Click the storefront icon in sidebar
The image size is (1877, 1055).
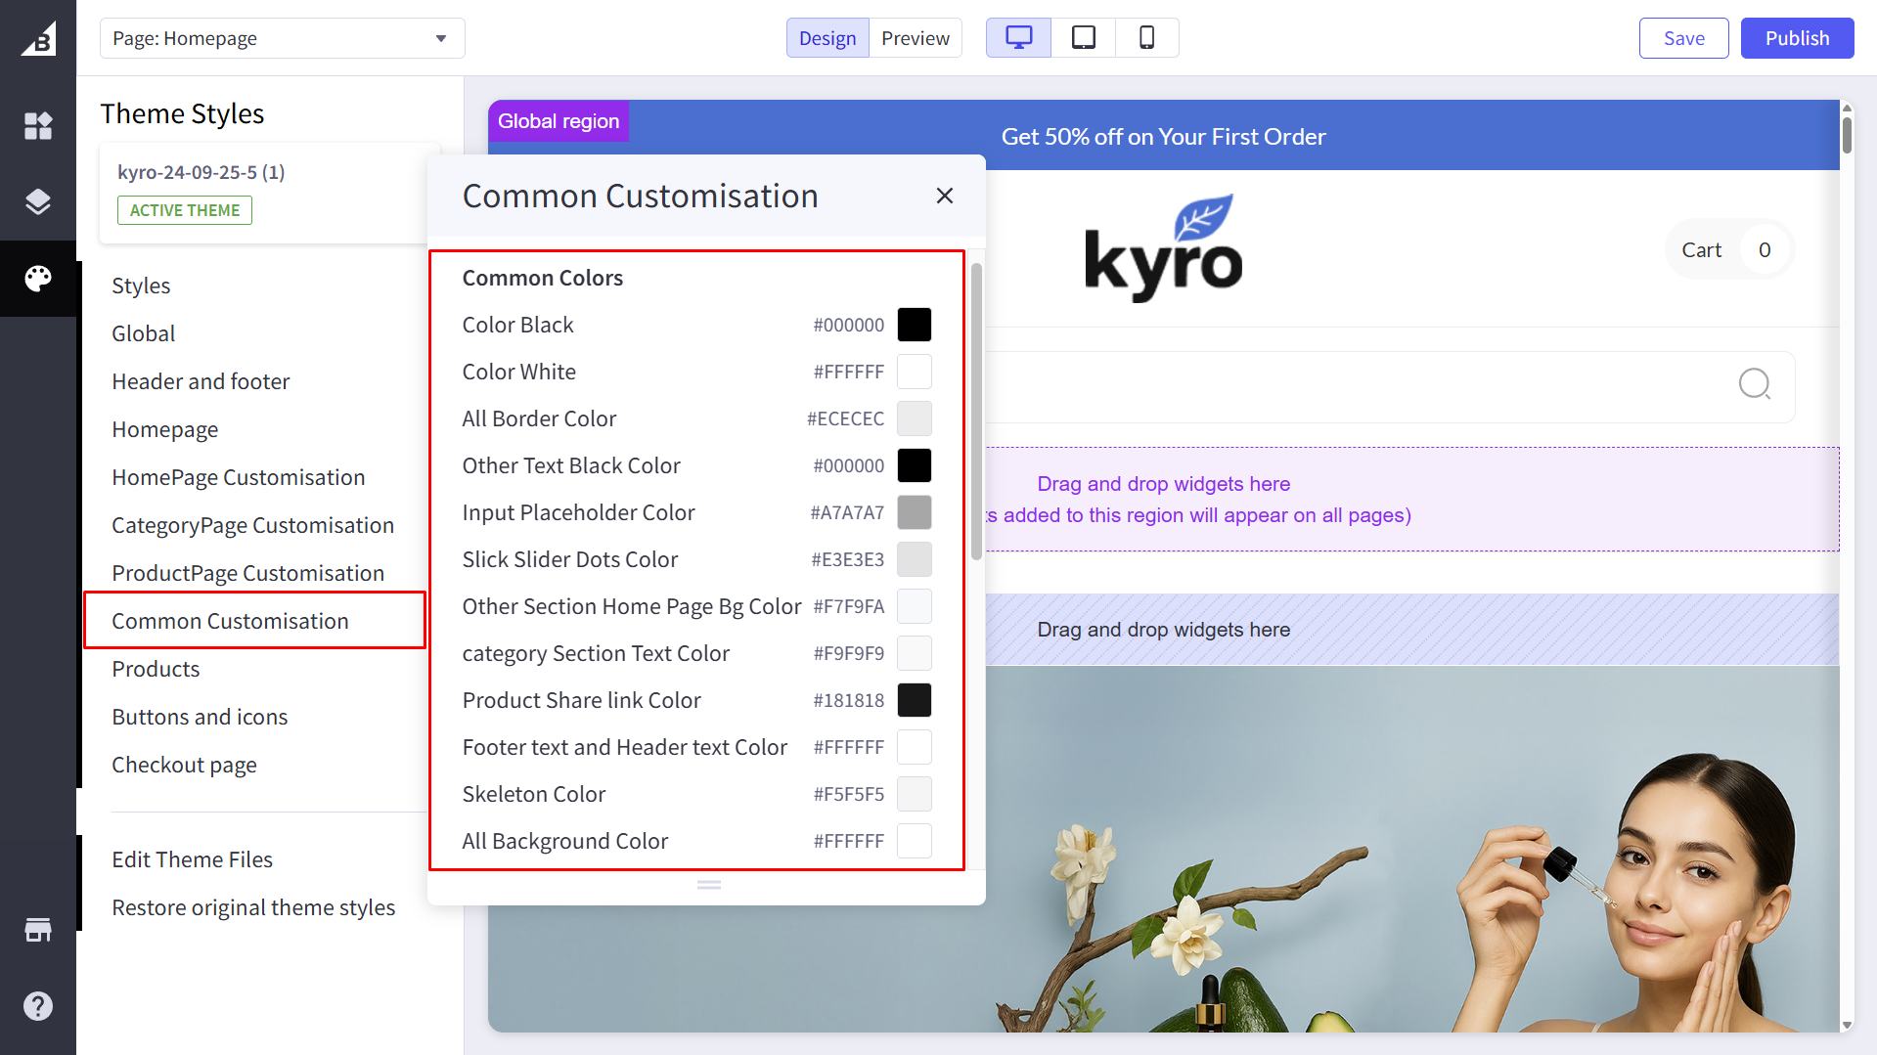38,930
